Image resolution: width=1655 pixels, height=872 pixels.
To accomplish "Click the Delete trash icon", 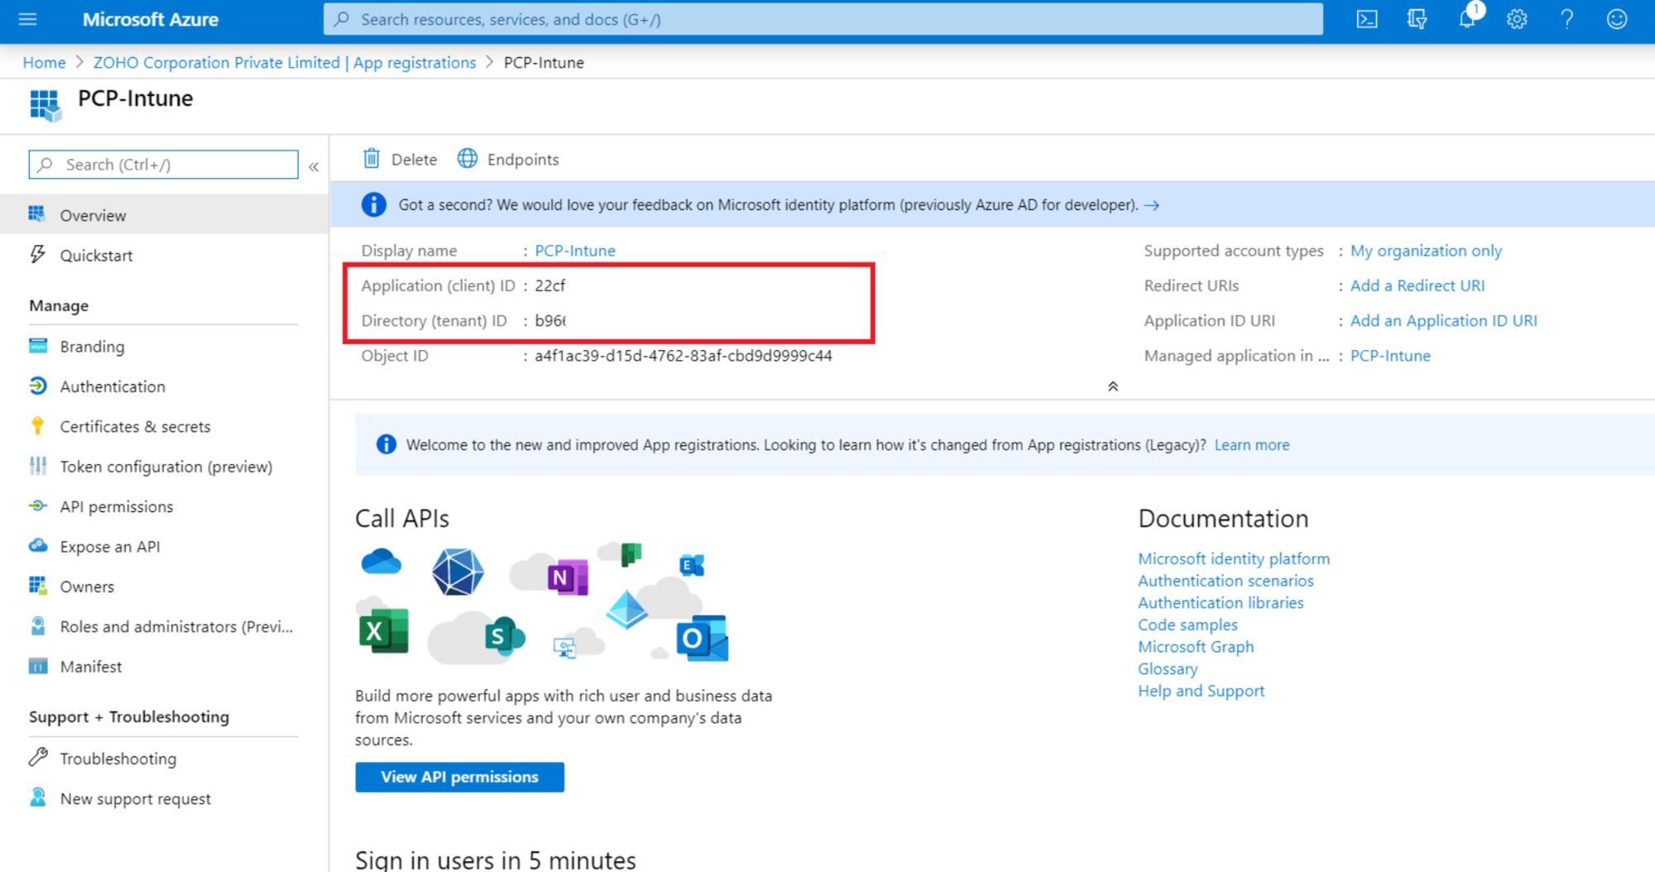I will coord(372,158).
